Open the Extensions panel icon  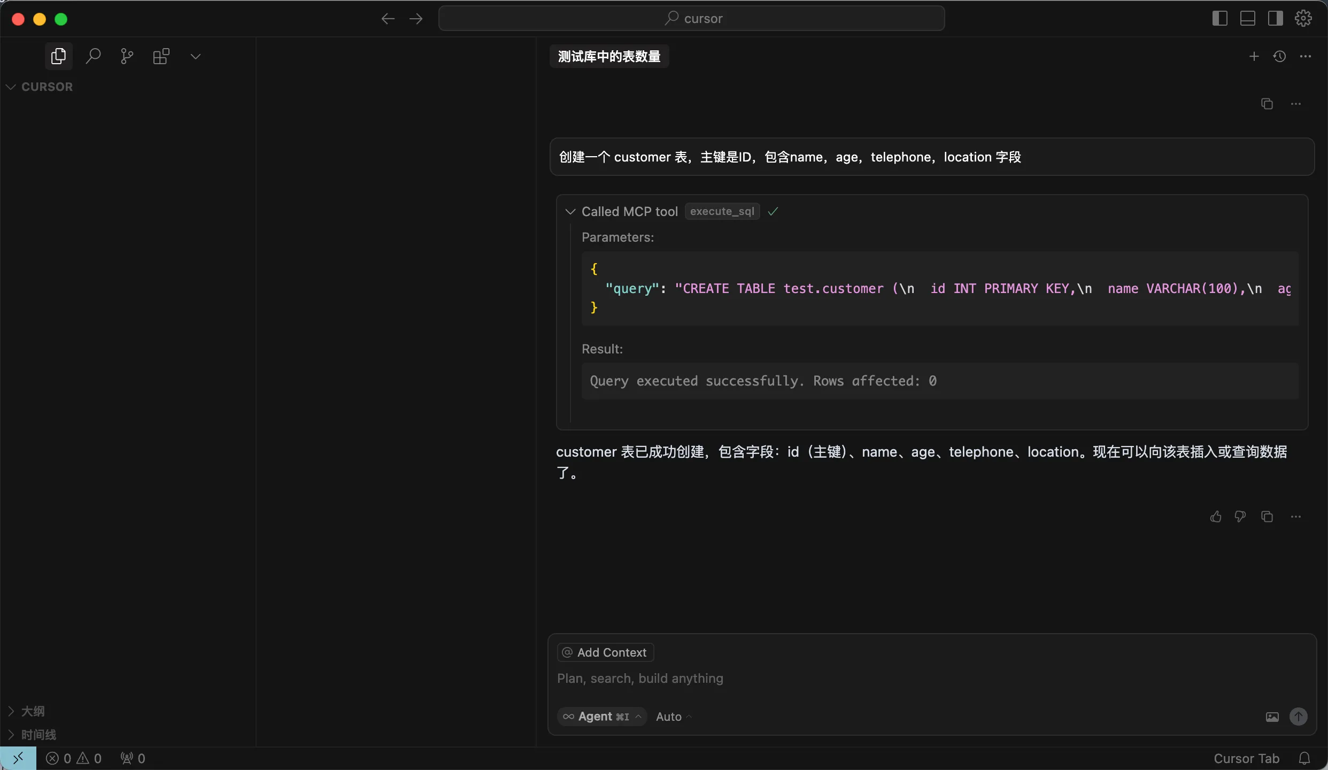click(x=161, y=56)
